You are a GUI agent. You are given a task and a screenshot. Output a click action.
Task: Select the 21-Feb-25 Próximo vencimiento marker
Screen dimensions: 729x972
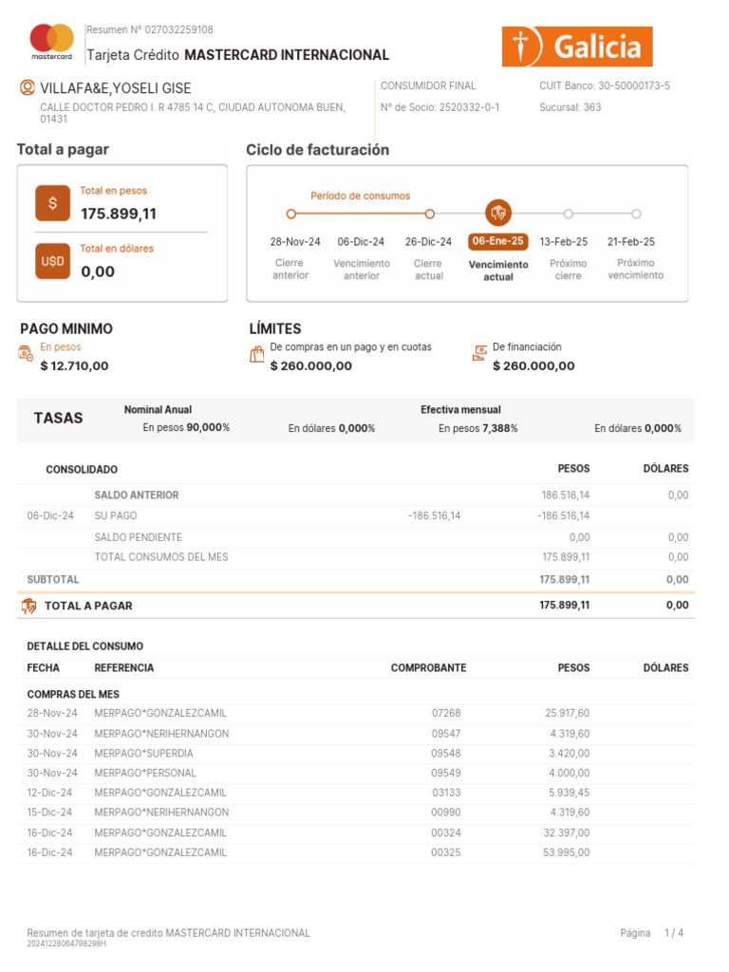coord(636,214)
